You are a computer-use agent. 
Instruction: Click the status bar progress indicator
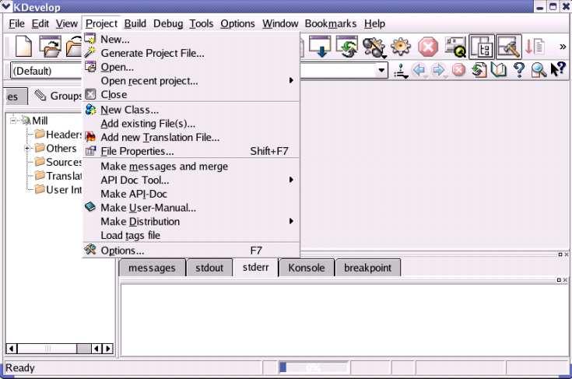[x=314, y=367]
